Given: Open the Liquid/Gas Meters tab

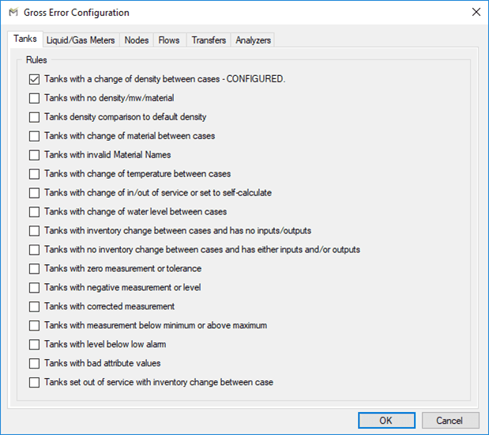Looking at the screenshot, I should 81,40.
